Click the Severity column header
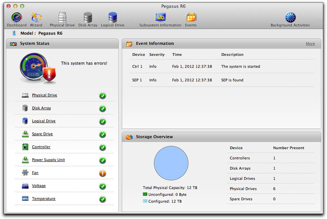 [157, 55]
